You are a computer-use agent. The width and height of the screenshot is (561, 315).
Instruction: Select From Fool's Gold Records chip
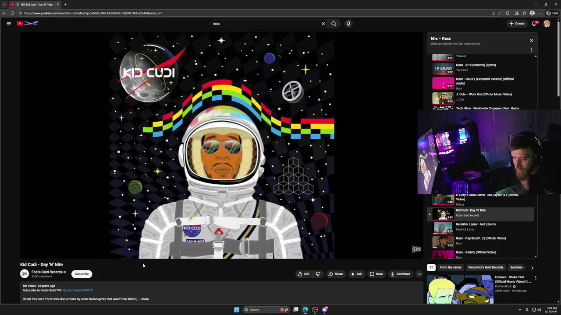coord(486,267)
